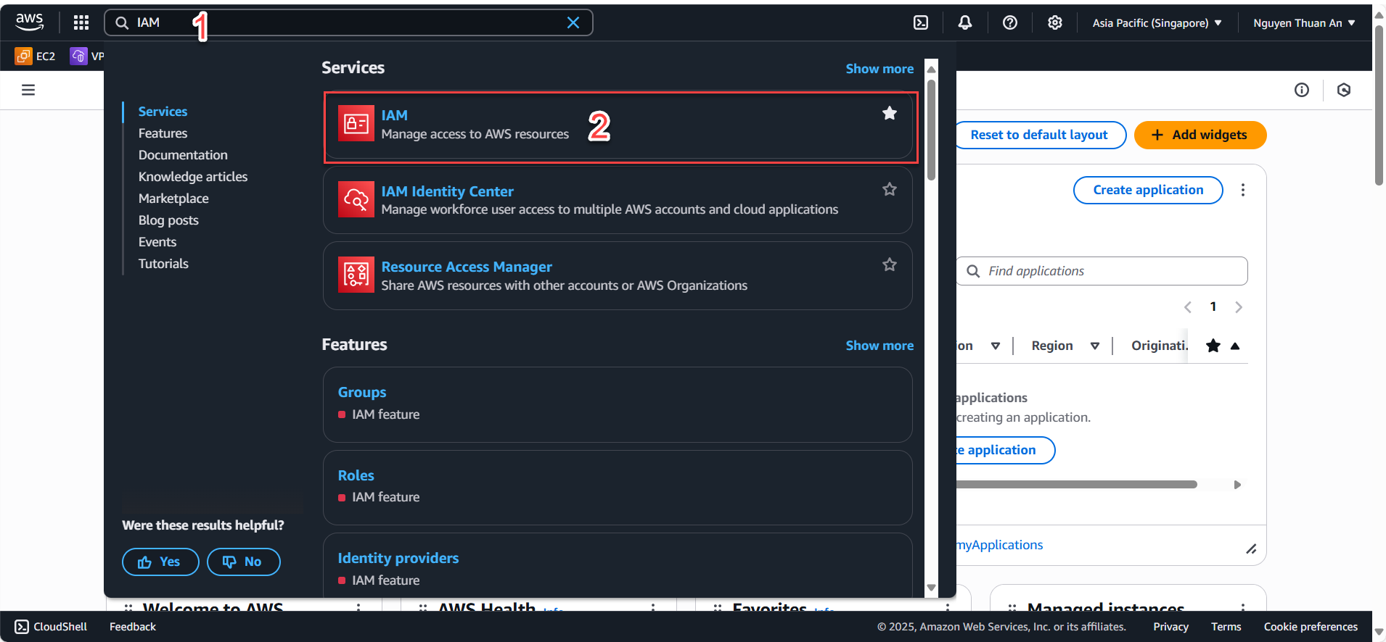Click search results scrollbar down arrow
The image size is (1386, 642).
click(932, 588)
